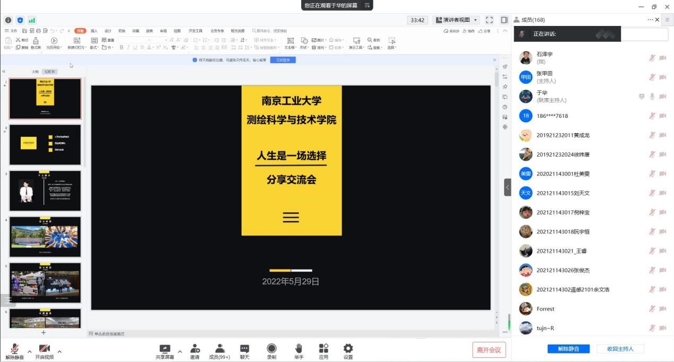Click the 收回主持人 button
This screenshot has width=674, height=362.
[x=620, y=349]
